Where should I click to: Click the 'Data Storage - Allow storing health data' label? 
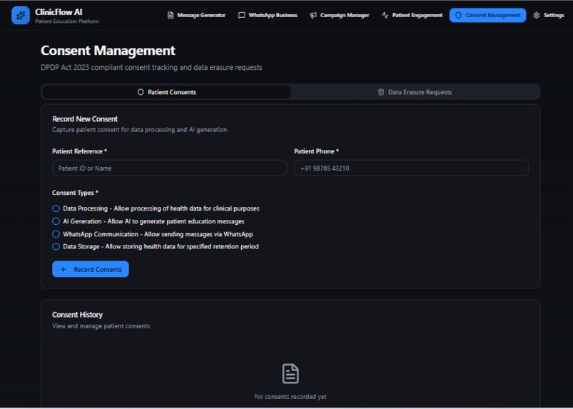pyautogui.click(x=161, y=247)
